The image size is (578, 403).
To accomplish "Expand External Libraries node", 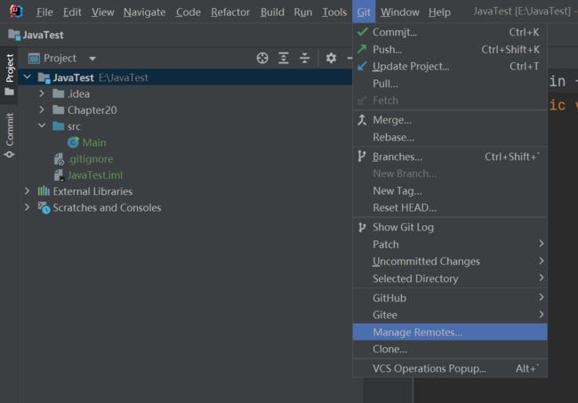I will [x=27, y=191].
